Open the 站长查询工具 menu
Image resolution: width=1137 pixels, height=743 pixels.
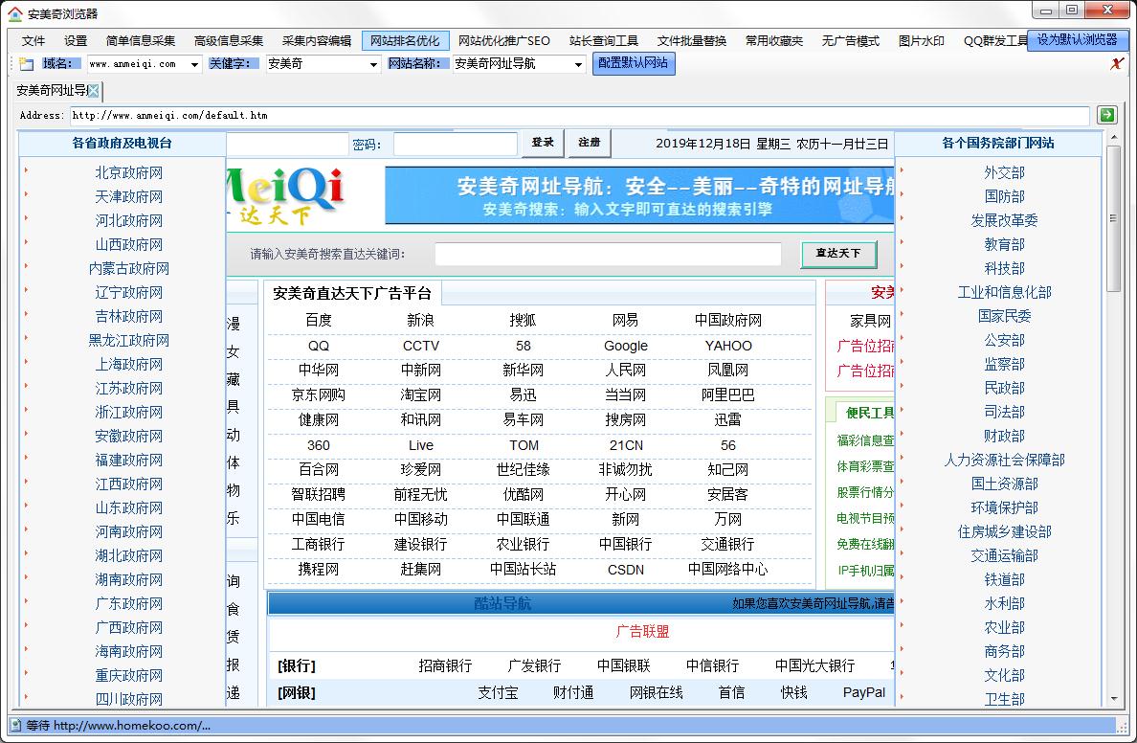[603, 41]
